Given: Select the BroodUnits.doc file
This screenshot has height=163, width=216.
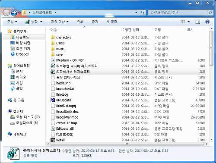Looking at the screenshot, I should click(67, 112).
